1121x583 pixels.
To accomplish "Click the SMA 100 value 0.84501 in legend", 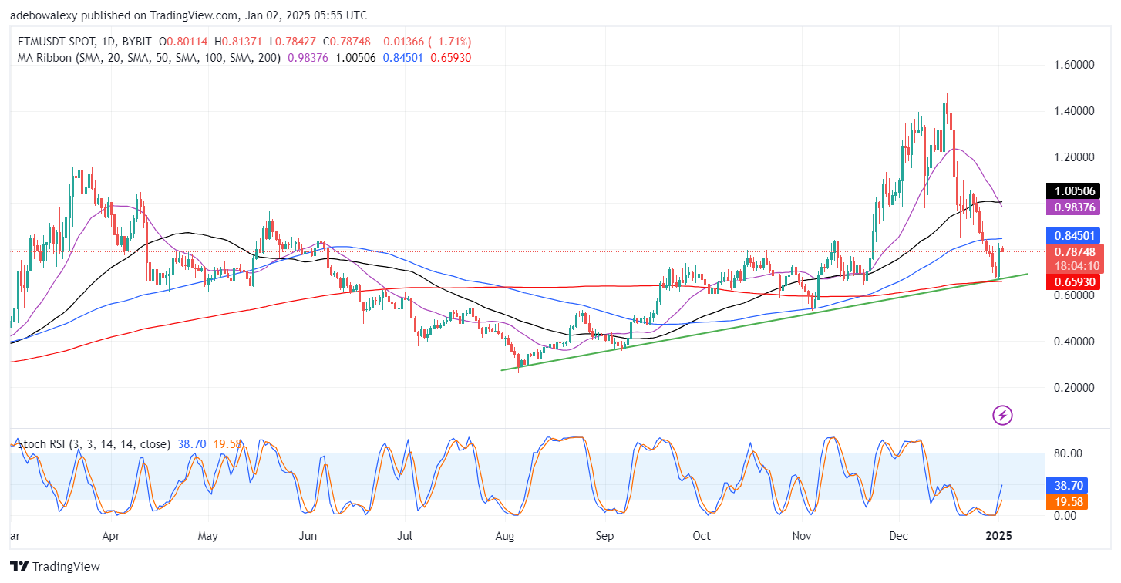I will (402, 57).
